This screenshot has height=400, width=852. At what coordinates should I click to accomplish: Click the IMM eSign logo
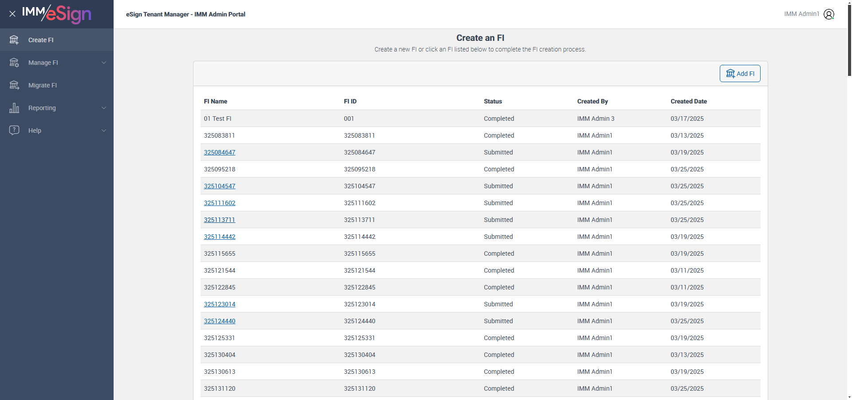tap(57, 14)
